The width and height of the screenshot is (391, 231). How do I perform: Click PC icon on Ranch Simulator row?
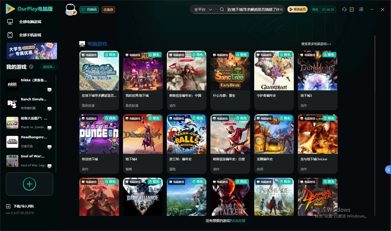pos(49,109)
